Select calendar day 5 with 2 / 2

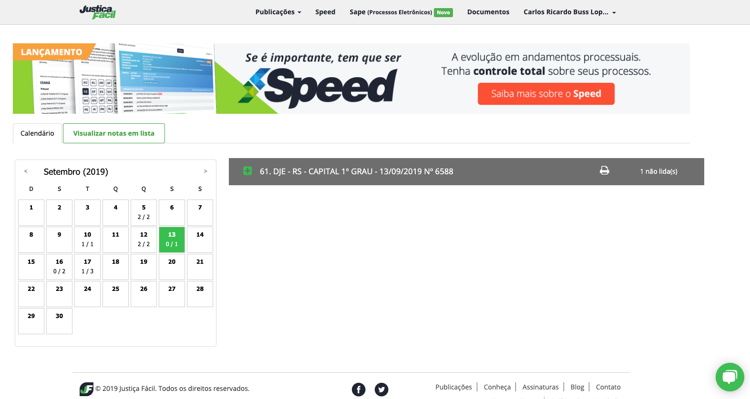144,212
